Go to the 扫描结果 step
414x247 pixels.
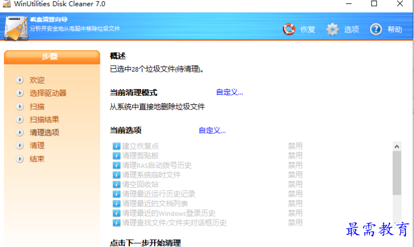(44, 119)
